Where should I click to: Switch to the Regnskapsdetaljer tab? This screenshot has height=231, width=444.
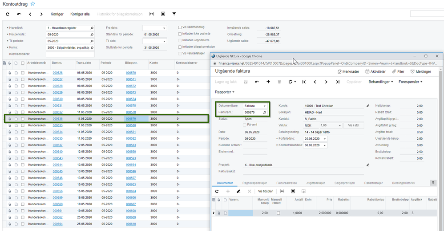(255, 183)
